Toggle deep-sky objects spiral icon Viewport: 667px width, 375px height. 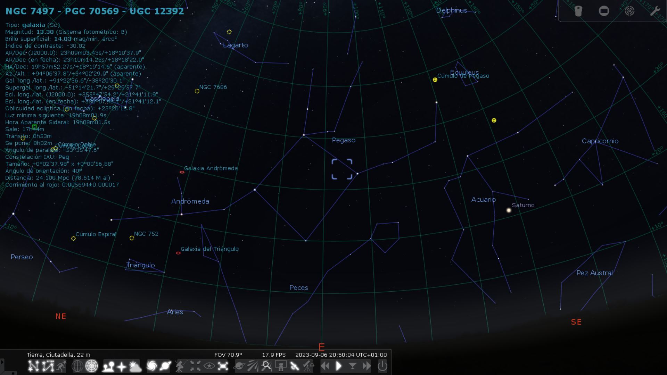(x=152, y=366)
